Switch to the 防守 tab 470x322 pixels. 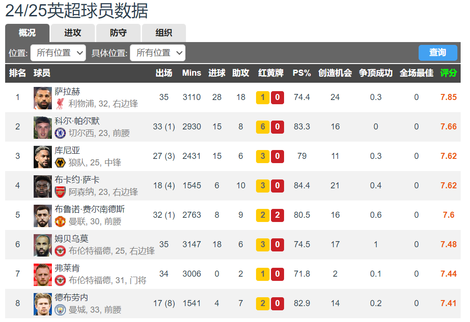coord(118,33)
